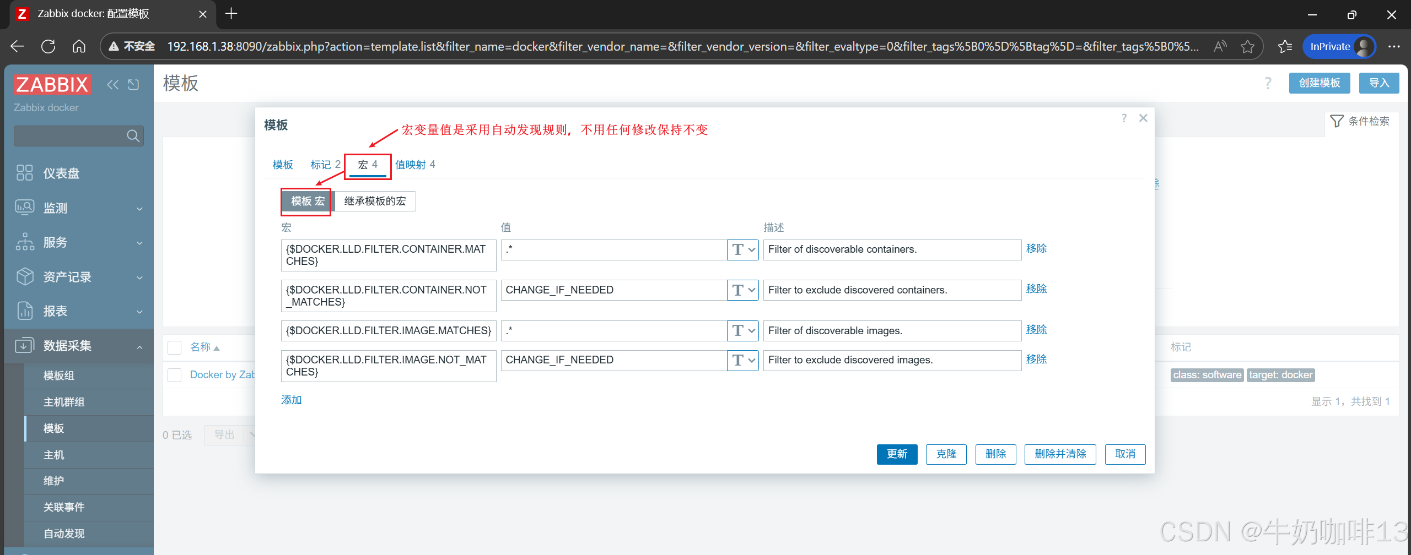
Task: Click the sidebar search magnifier icon
Action: tap(133, 135)
